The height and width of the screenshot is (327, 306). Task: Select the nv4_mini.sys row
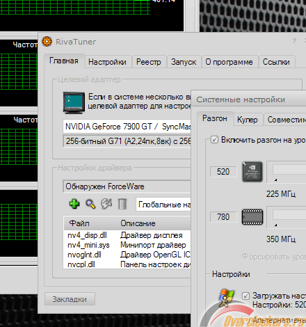[127, 245]
